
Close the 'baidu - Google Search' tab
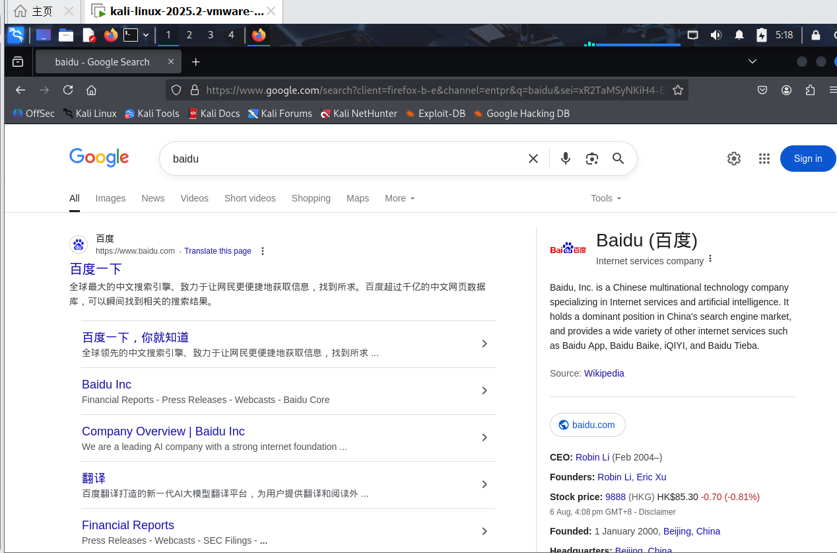pyautogui.click(x=170, y=61)
